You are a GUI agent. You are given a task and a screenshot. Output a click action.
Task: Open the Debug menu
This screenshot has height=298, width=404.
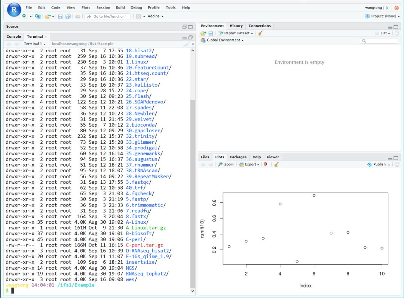coord(136,7)
